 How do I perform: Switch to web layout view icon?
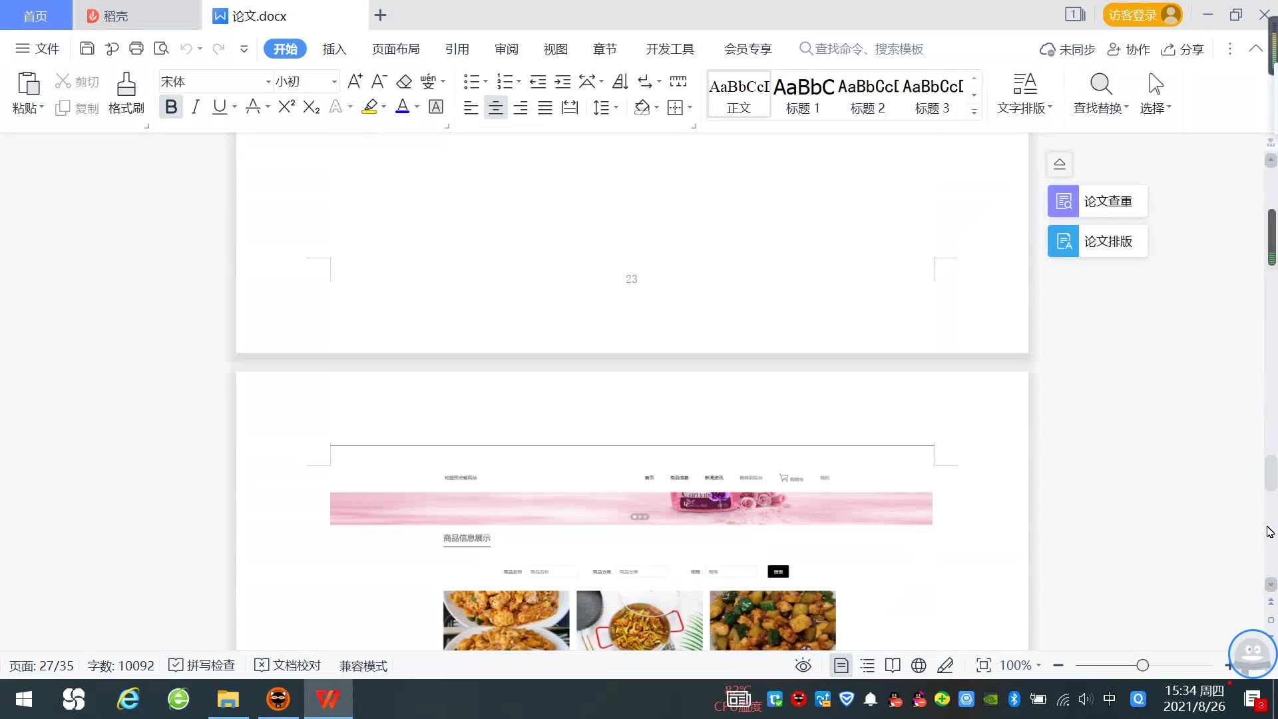click(919, 665)
